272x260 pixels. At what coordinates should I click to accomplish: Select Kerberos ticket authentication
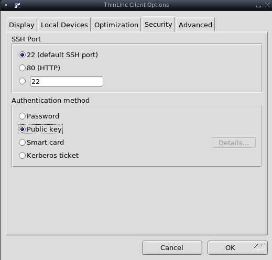(49, 156)
